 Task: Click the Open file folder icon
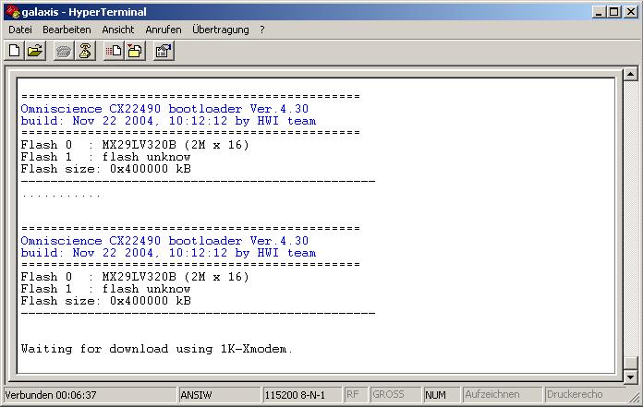35,51
